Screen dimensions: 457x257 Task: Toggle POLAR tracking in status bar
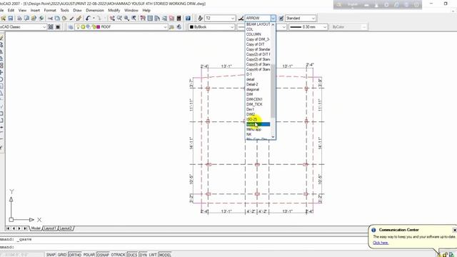click(89, 255)
